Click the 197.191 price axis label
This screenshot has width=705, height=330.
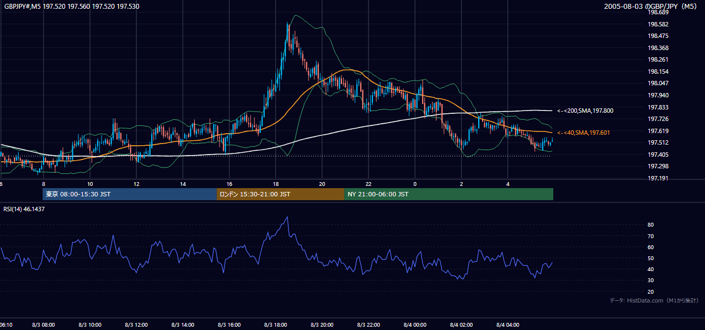pos(659,178)
